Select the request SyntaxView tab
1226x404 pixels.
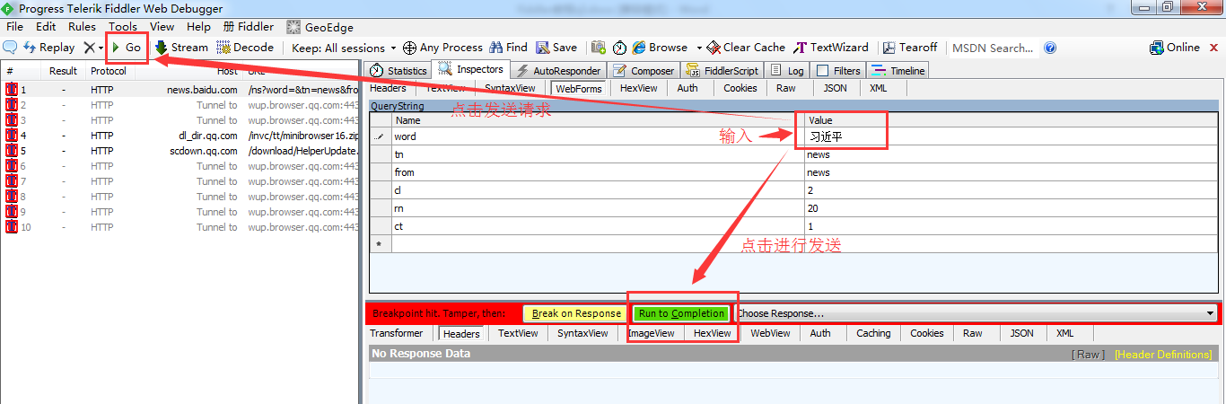[x=510, y=88]
